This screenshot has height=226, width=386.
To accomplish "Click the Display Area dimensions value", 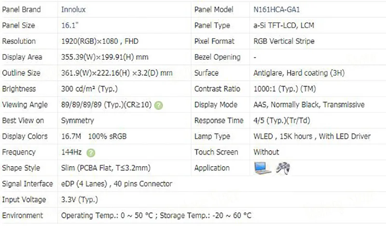I will 105,57.
